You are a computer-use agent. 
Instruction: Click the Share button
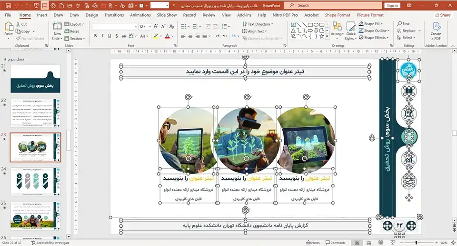coord(443,15)
